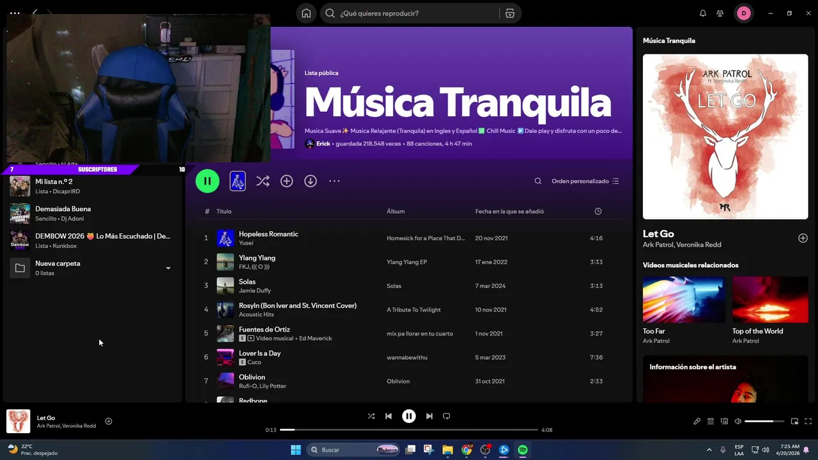
Task: Open the Browse icon in search bar
Action: 509,13
